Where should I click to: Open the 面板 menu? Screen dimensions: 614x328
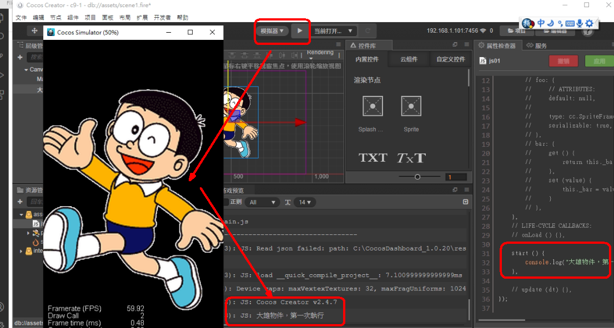108,18
